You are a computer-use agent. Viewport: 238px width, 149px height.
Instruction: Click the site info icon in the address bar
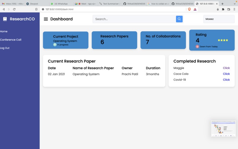point(43,9)
